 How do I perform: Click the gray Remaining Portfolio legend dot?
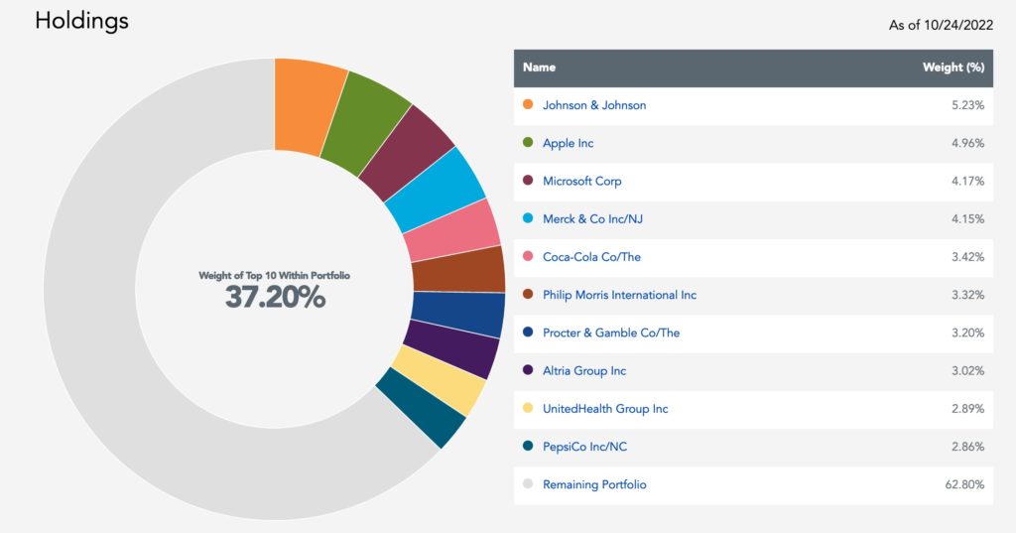click(527, 484)
